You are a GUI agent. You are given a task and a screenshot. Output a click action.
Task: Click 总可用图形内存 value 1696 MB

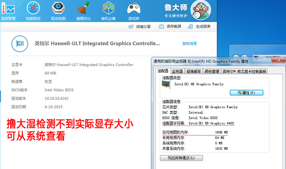(x=222, y=132)
